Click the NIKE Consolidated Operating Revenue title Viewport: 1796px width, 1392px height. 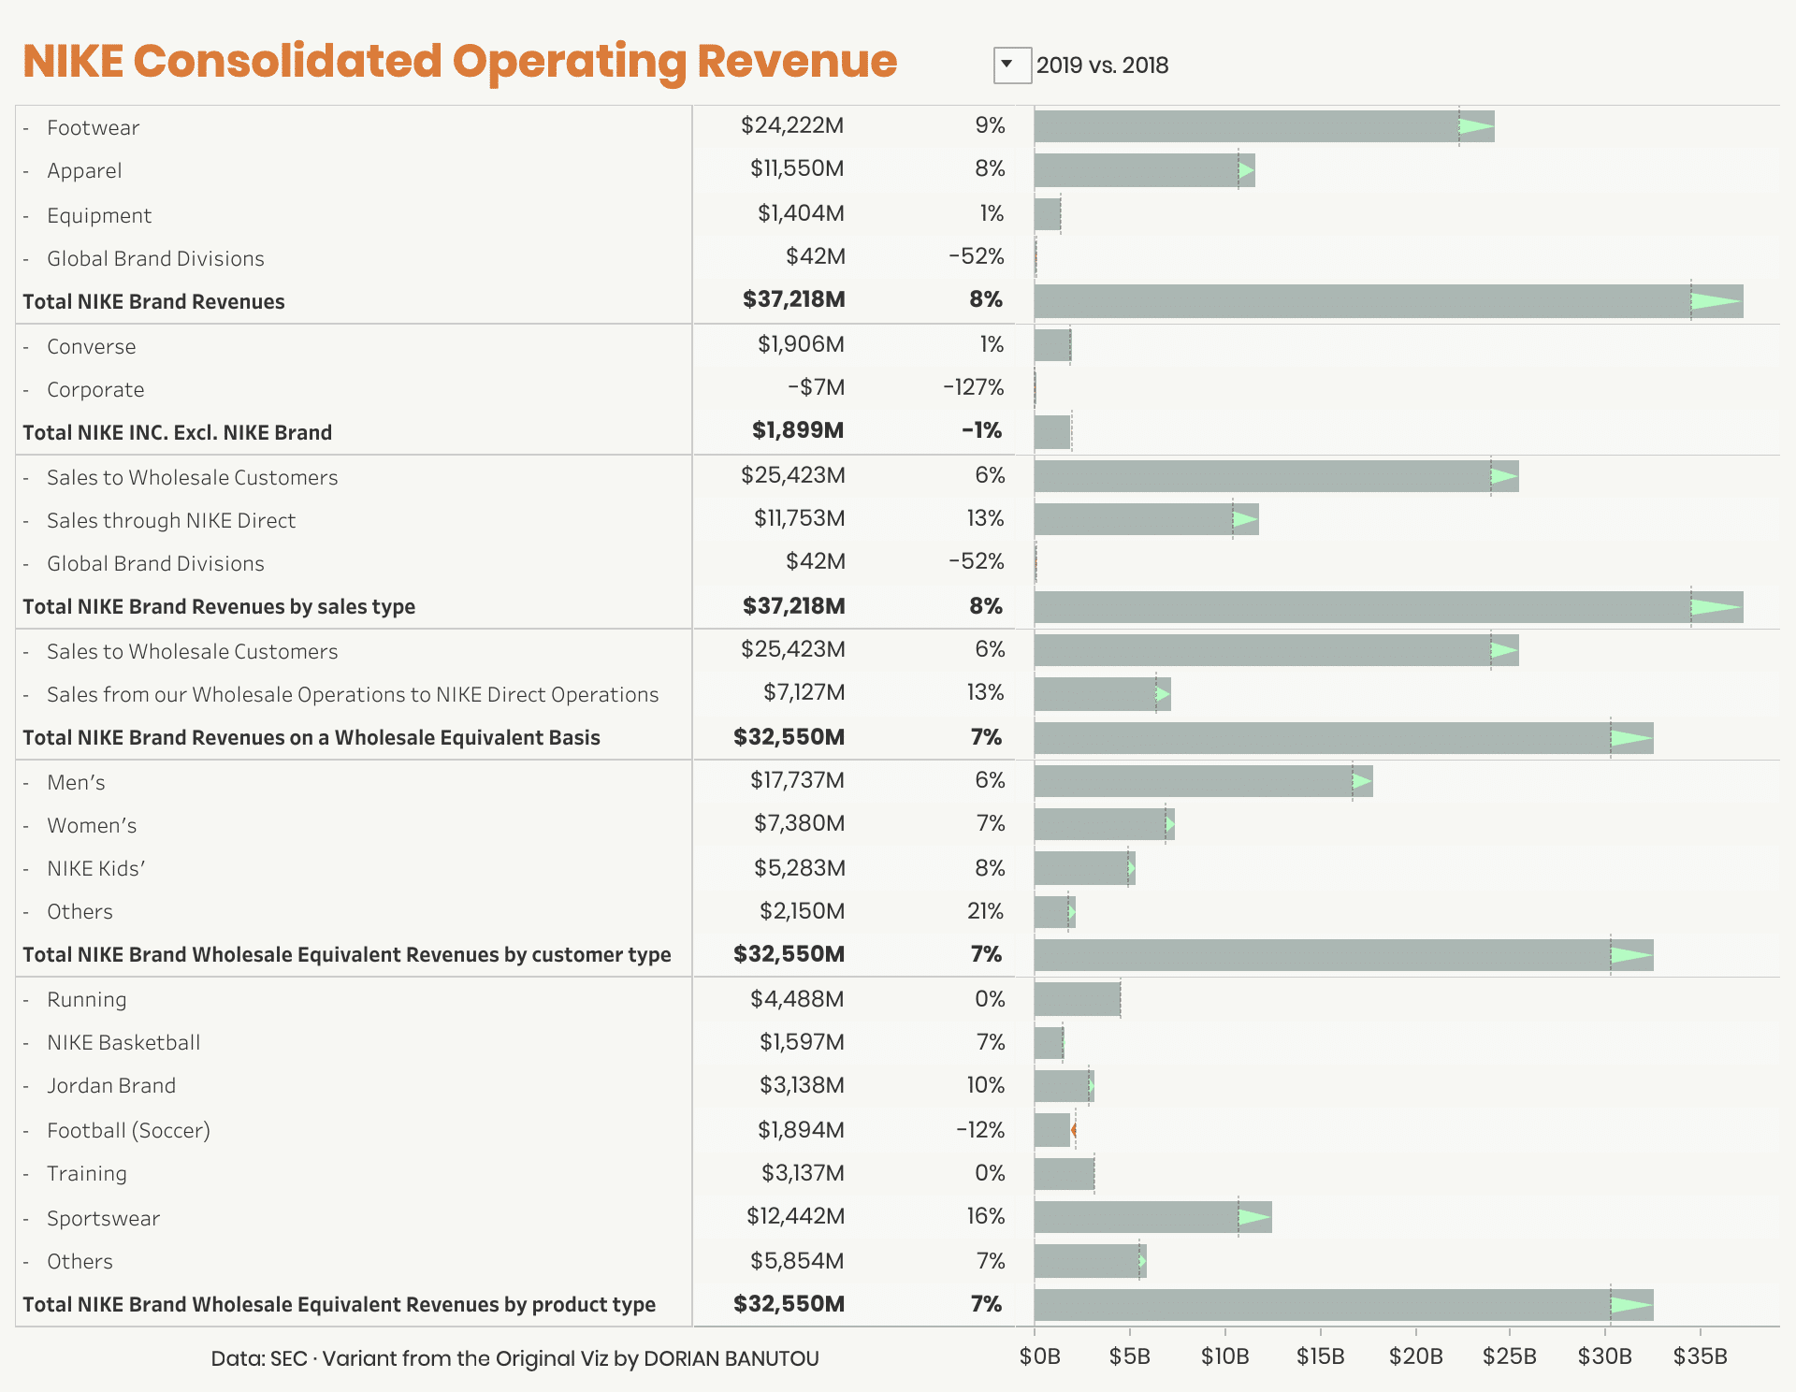[x=459, y=61]
